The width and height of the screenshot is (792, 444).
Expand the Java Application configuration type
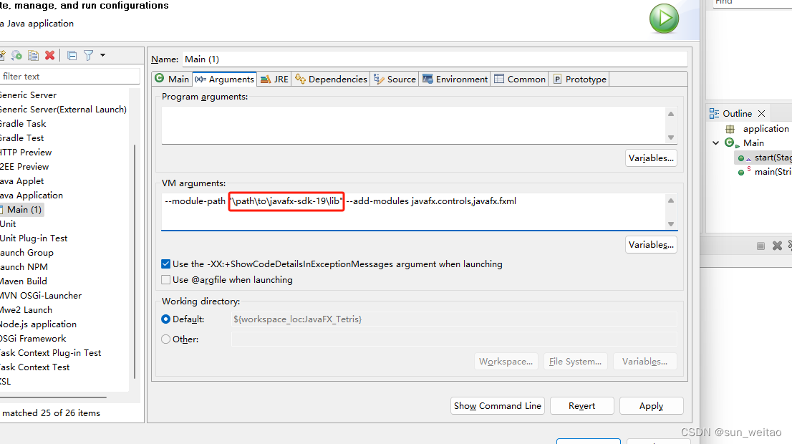pyautogui.click(x=32, y=195)
